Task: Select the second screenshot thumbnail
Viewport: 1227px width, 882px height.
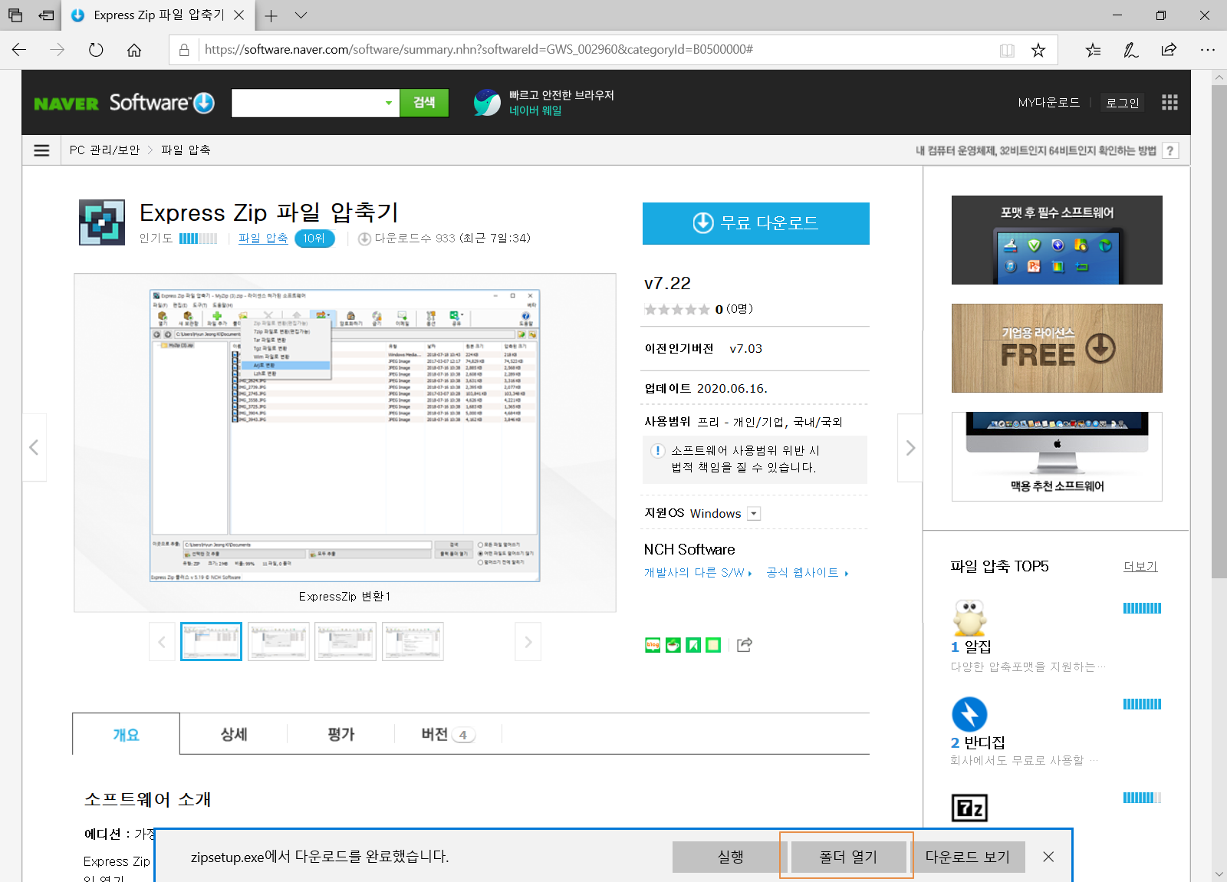Action: tap(278, 642)
